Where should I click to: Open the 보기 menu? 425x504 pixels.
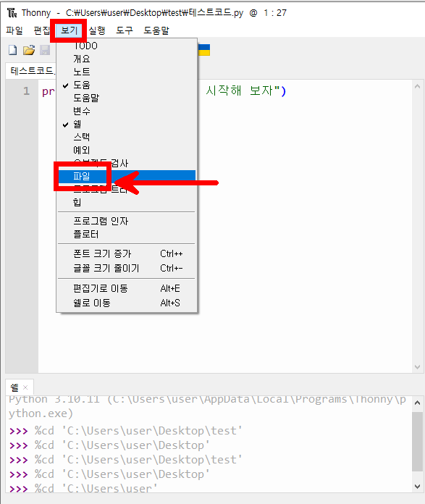pos(69,30)
